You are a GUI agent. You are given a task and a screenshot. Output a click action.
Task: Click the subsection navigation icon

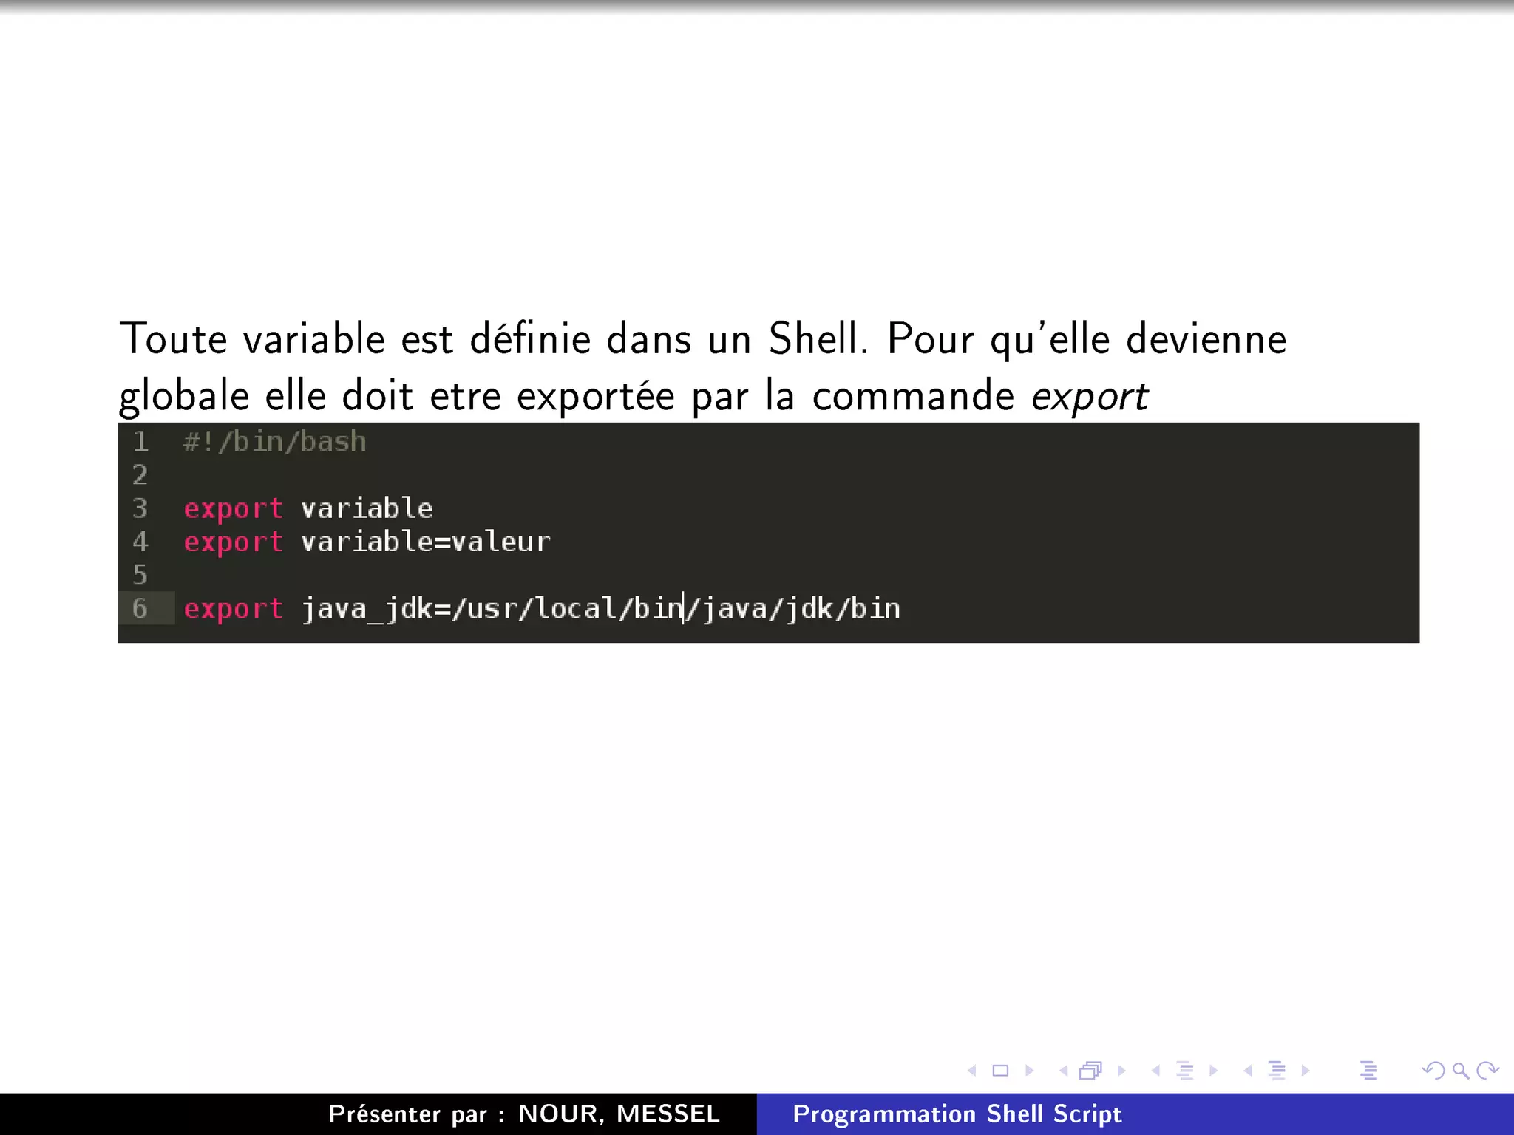click(x=1185, y=1070)
